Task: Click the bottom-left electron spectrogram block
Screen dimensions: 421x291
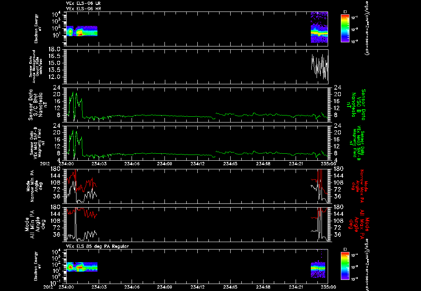Action: (82, 267)
